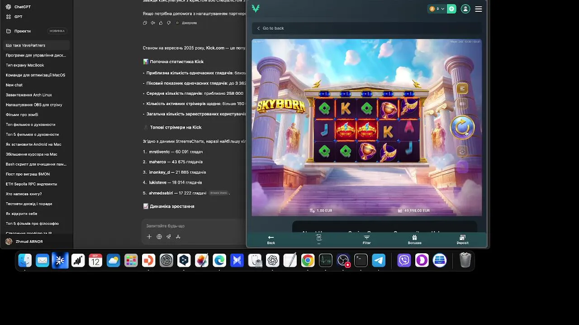The image size is (579, 325).
Task: Open chat 'Завантаження Arch Linux'
Action: tap(36, 95)
